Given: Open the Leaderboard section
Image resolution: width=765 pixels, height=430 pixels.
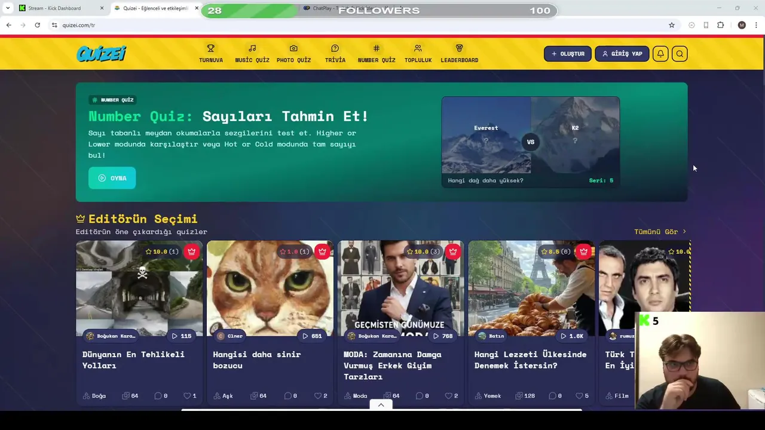Looking at the screenshot, I should tap(459, 53).
